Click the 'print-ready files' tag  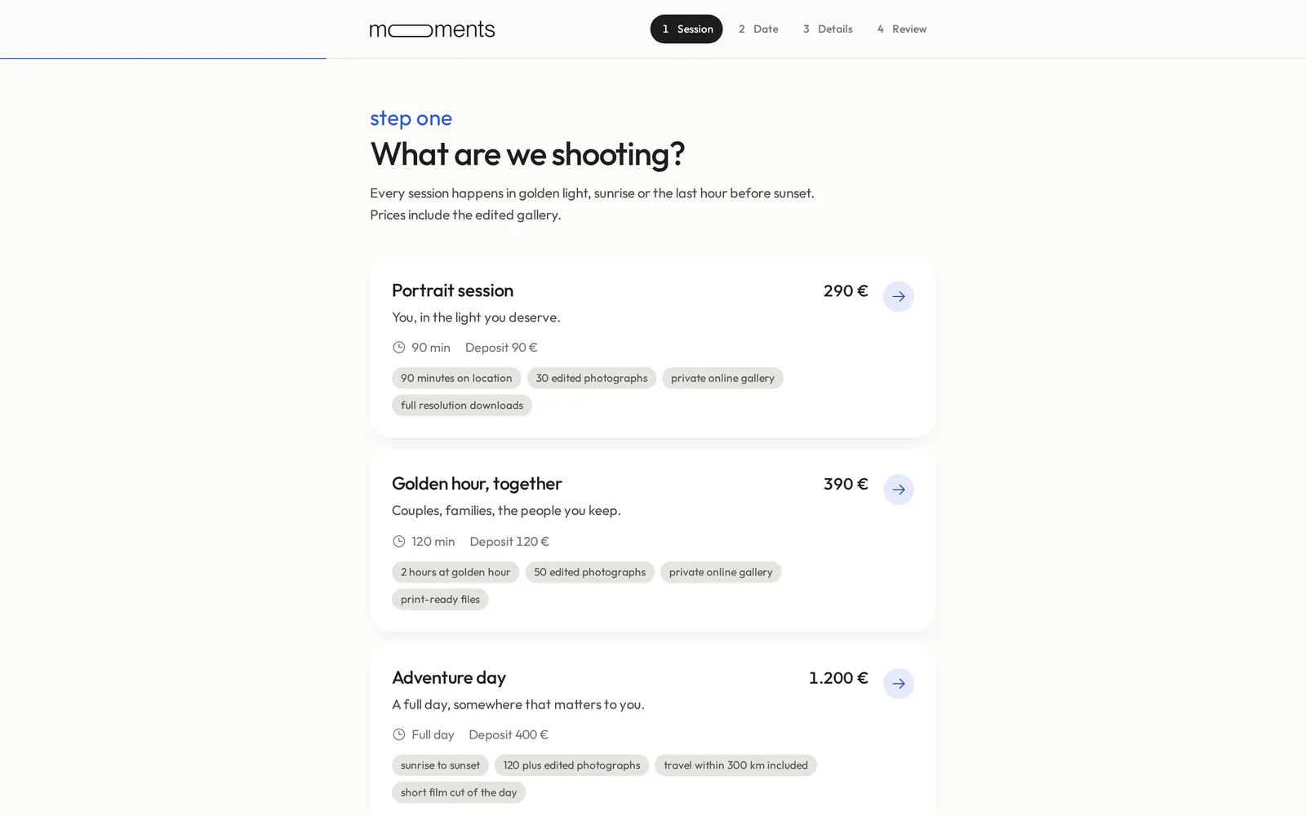(x=440, y=600)
